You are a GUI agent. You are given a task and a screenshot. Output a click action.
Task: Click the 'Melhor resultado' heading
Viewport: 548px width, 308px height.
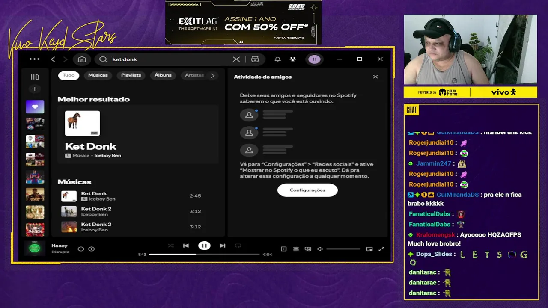[93, 99]
